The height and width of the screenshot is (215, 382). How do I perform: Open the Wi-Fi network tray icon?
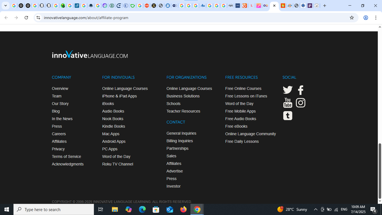tap(336, 209)
